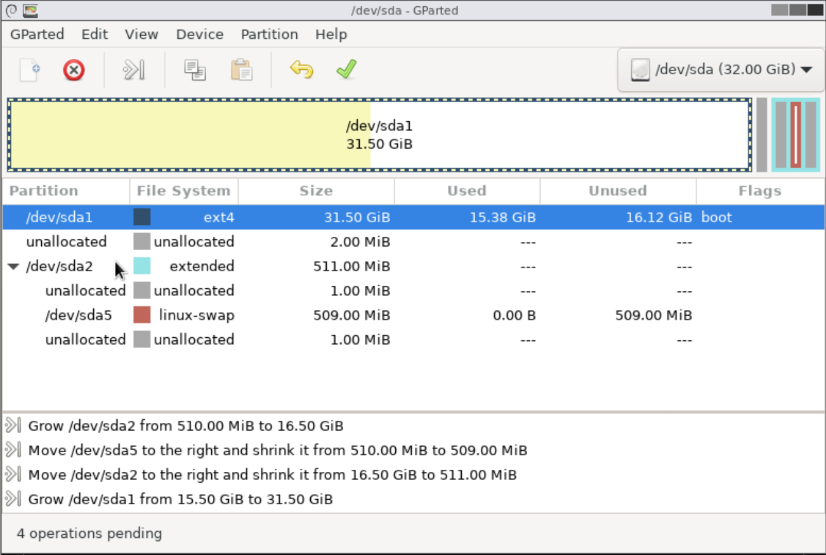Click the cyan extended color swatch
Viewport: 826px width, 555px height.
[x=142, y=266]
